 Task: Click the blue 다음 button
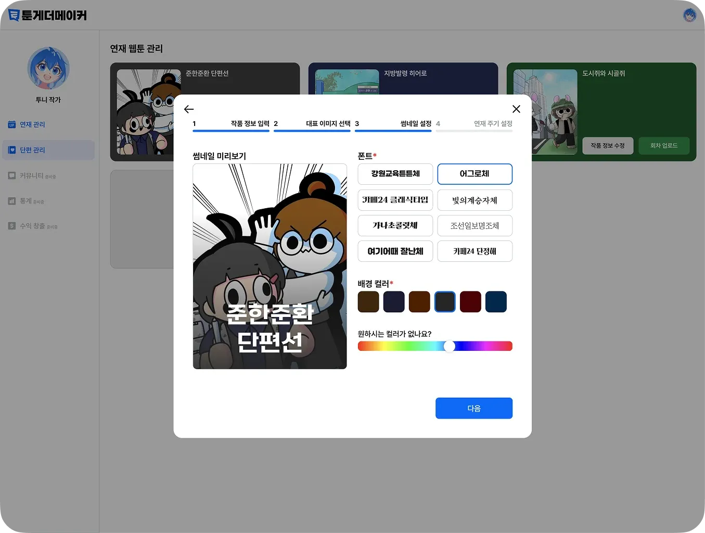(x=474, y=408)
